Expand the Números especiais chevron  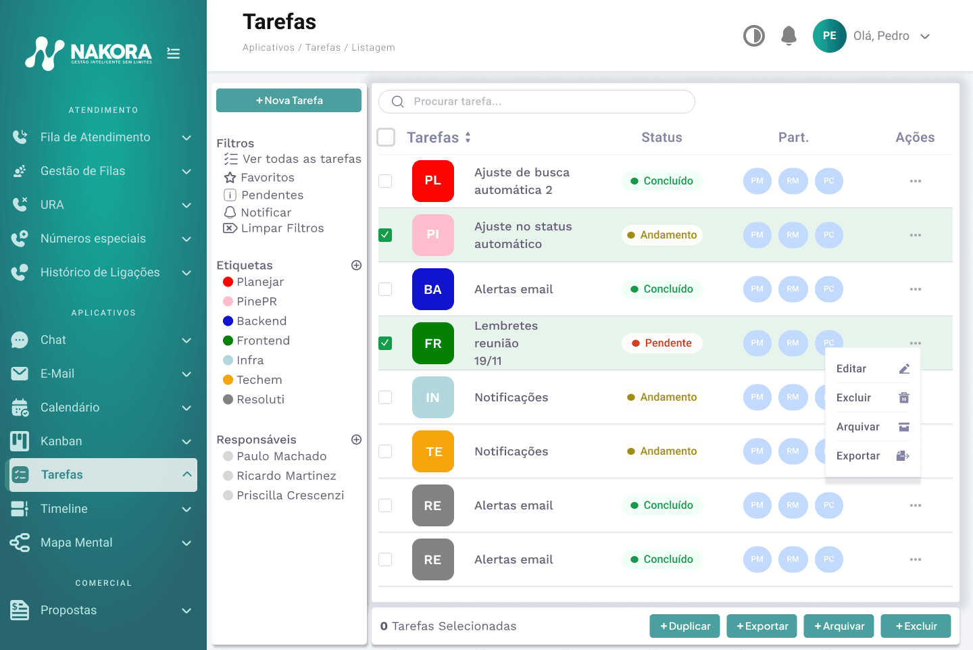[186, 239]
